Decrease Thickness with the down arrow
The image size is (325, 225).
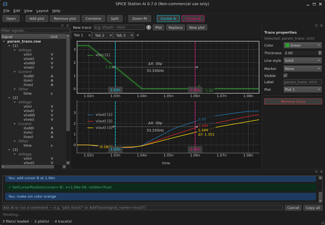[x=320, y=54]
